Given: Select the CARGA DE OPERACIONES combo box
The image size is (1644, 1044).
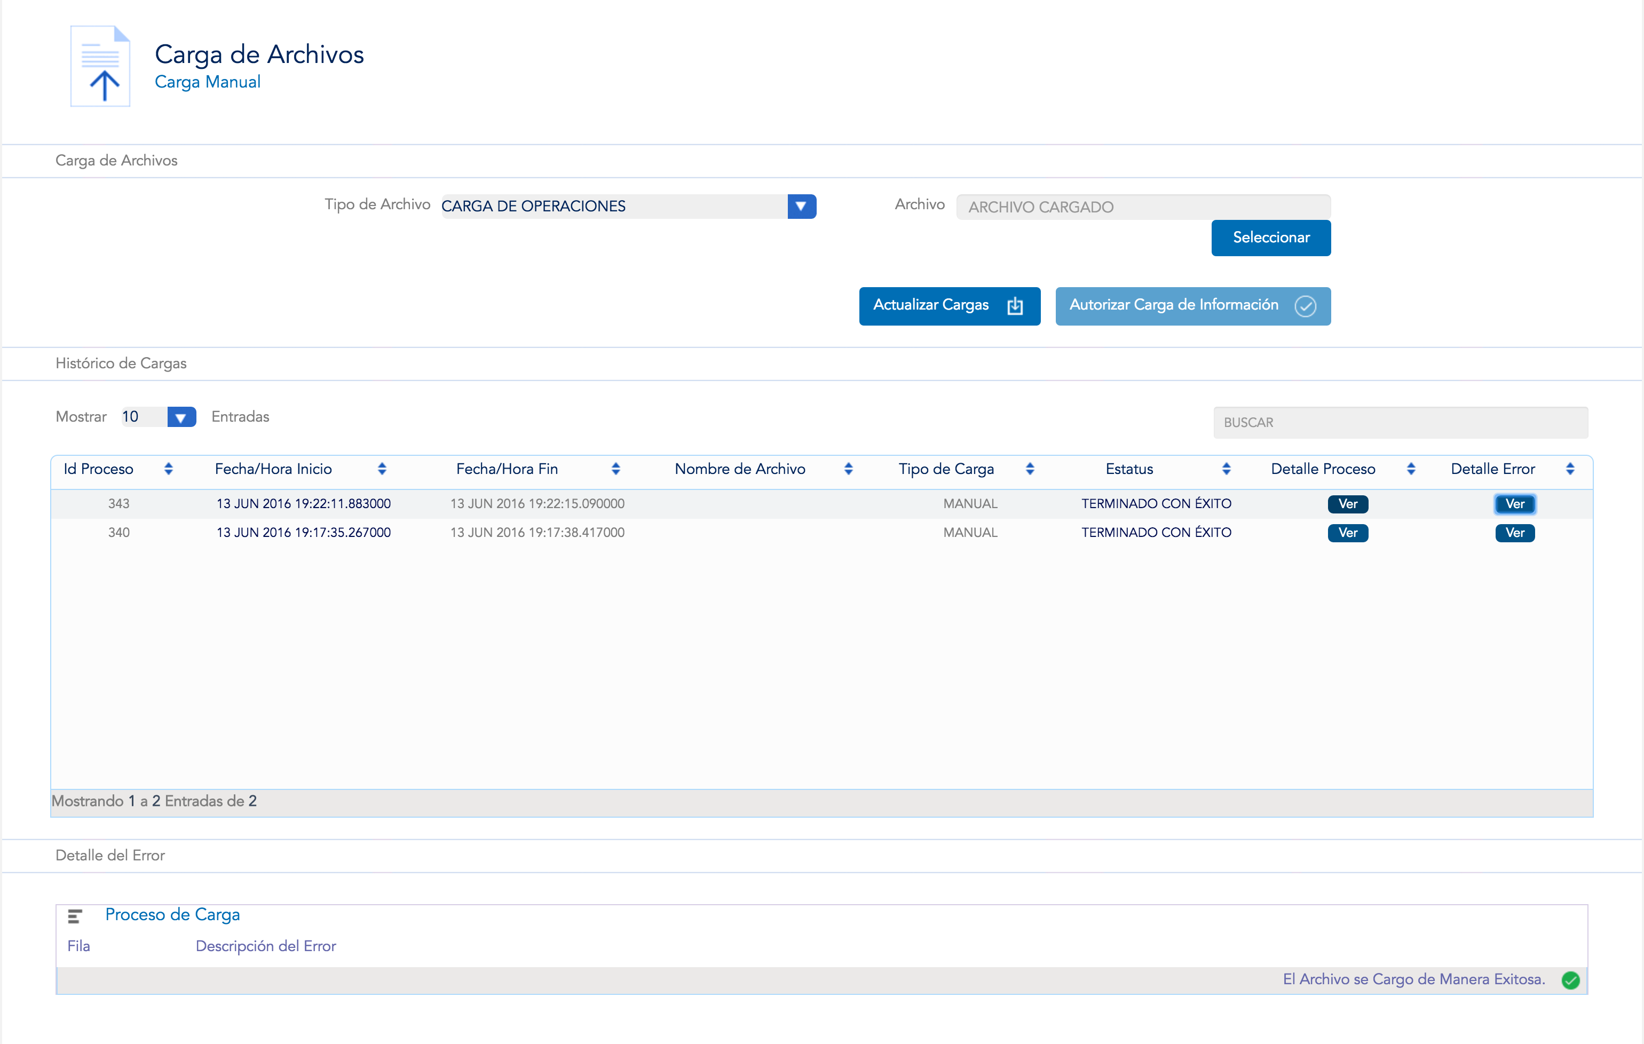Looking at the screenshot, I should point(628,206).
